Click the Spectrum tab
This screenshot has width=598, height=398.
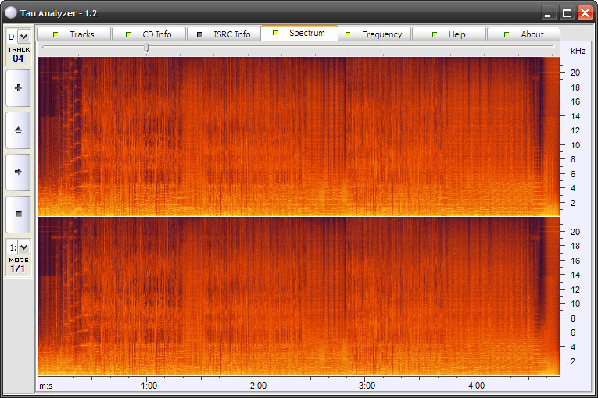299,34
